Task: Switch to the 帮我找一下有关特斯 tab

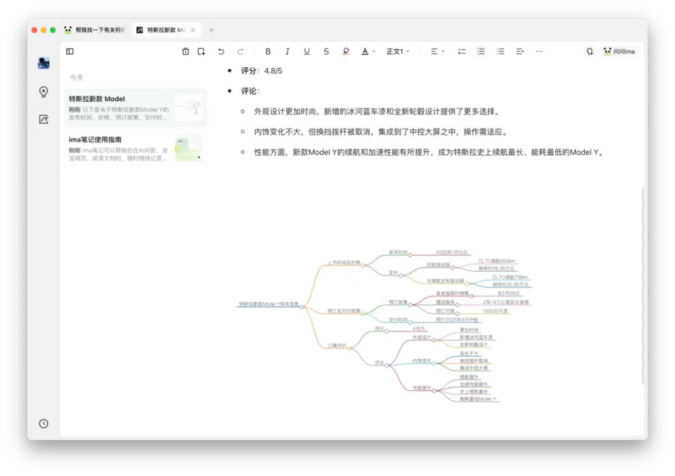Action: point(95,30)
